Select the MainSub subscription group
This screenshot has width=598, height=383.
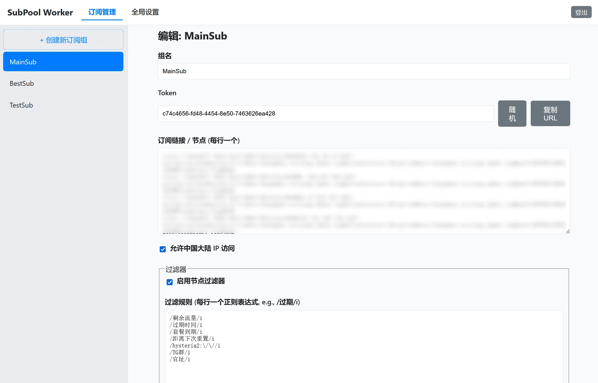point(63,61)
